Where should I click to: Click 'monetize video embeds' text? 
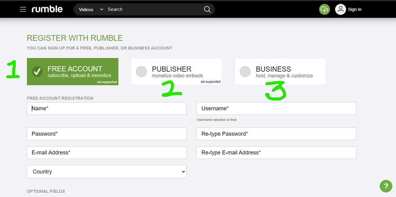click(x=178, y=76)
